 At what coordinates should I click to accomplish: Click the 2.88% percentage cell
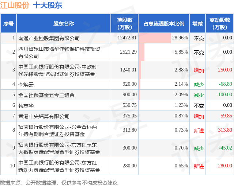[x=164, y=70]
